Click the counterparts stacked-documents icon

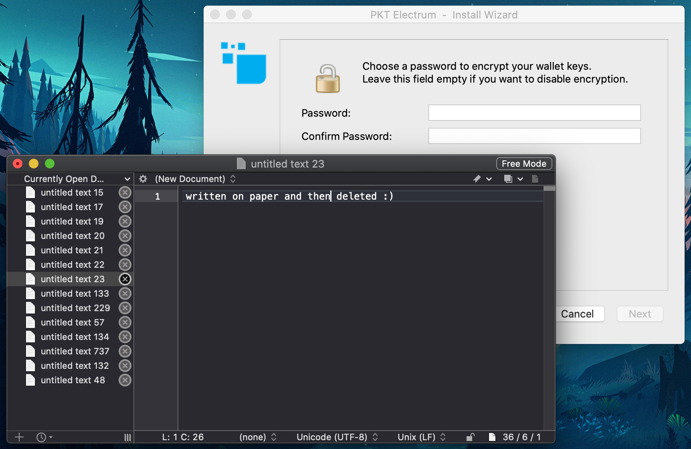pos(508,179)
